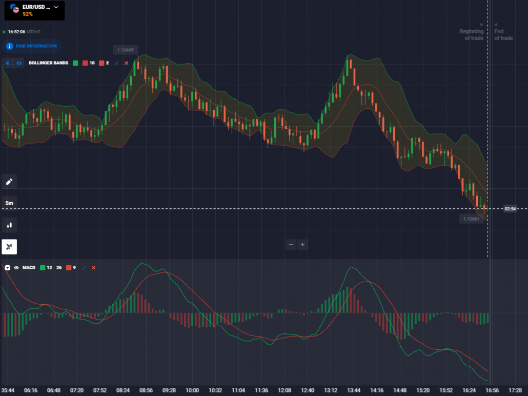Remove the Bollinger Bands with the X icon
The height and width of the screenshot is (396, 528).
pos(127,63)
